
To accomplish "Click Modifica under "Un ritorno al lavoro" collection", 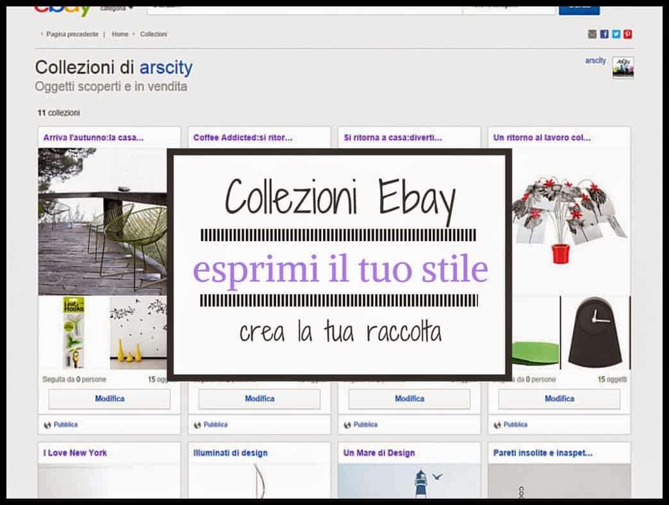I will pos(559,399).
